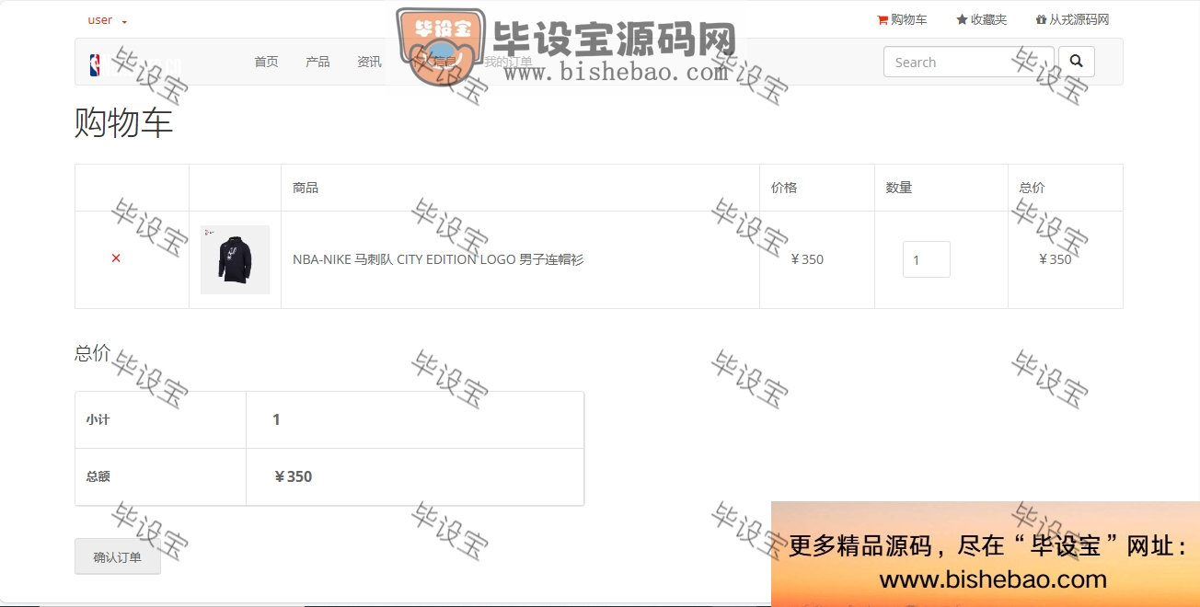Select the 小计 label
Screen dimensions: 1200x607
coord(98,419)
